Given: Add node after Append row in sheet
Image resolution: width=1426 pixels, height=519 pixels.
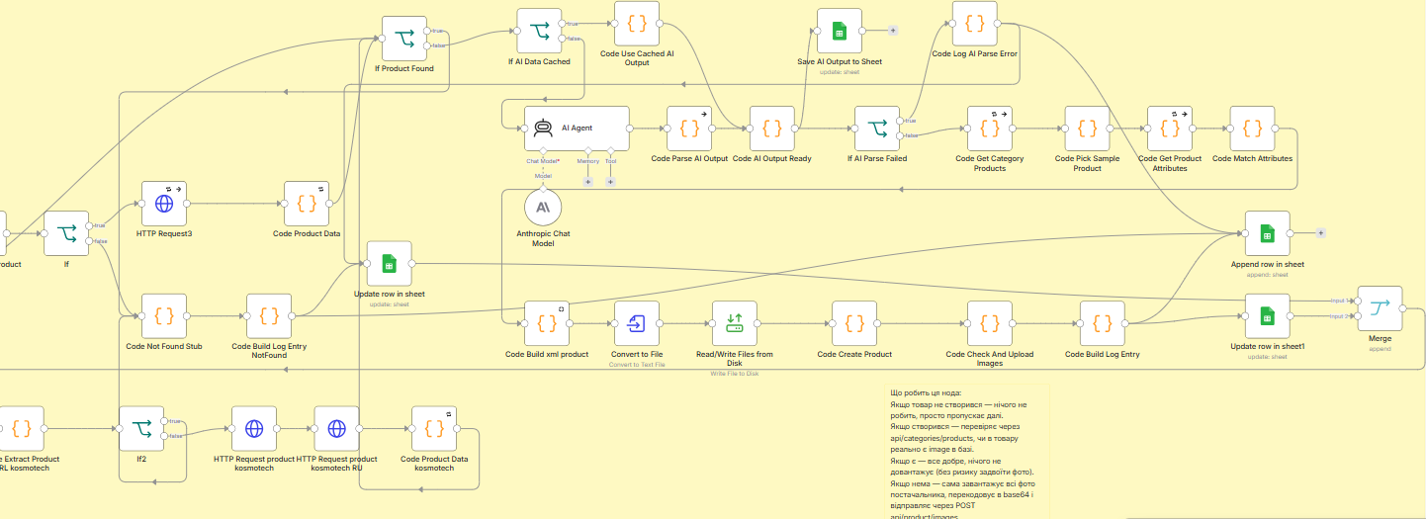Looking at the screenshot, I should (1320, 233).
